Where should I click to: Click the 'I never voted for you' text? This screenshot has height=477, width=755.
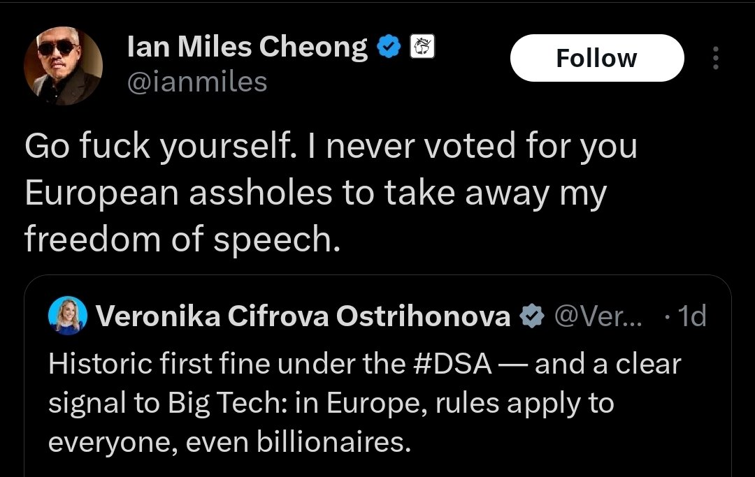(471, 146)
